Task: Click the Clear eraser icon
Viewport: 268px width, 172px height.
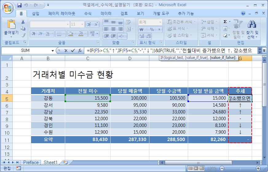Action: 225,35
